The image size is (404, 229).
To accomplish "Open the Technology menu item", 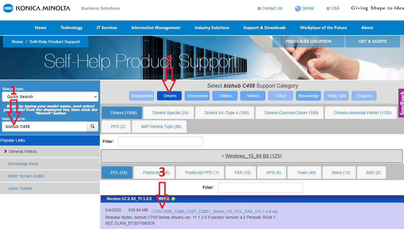I will click(71, 28).
